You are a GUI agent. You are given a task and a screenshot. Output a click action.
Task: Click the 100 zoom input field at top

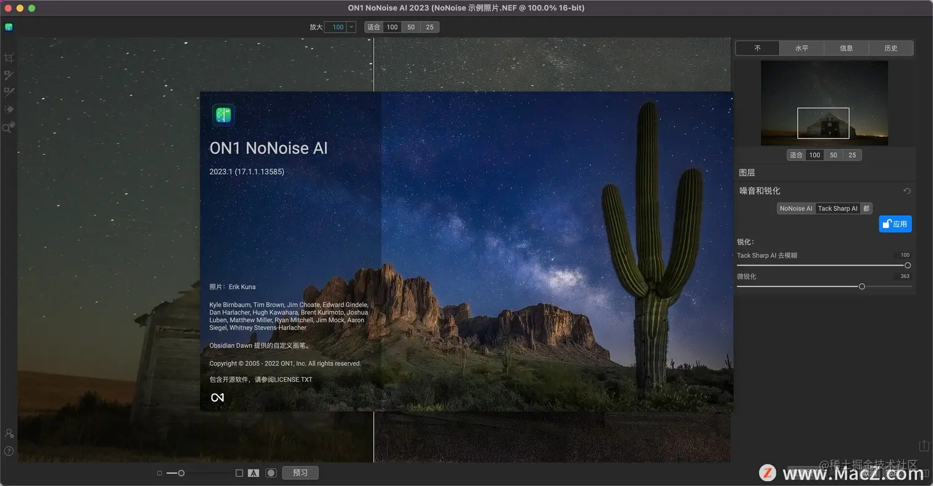337,27
